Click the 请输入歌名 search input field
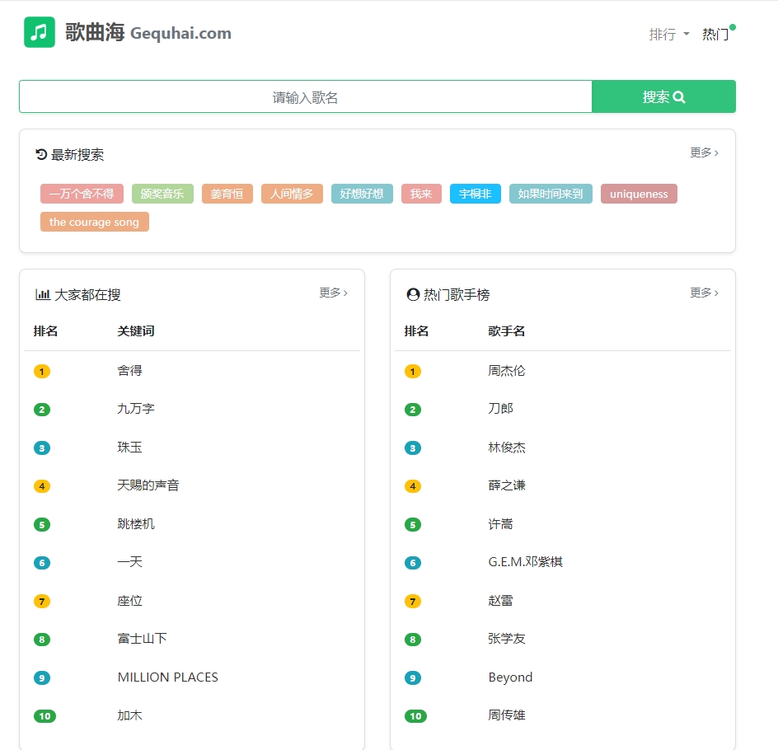 pos(305,96)
